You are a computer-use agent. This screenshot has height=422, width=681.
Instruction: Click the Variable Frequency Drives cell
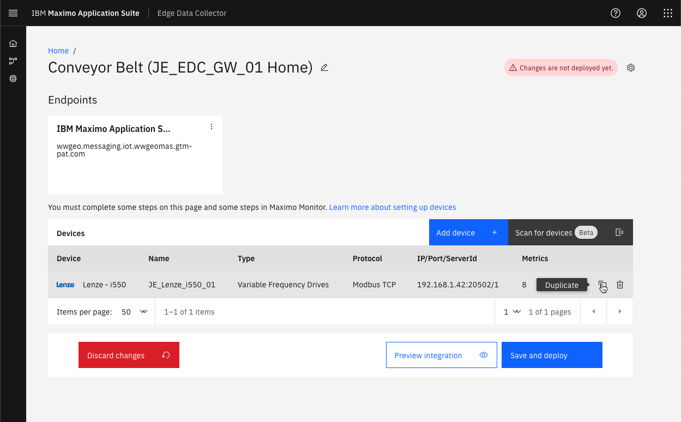tap(283, 285)
